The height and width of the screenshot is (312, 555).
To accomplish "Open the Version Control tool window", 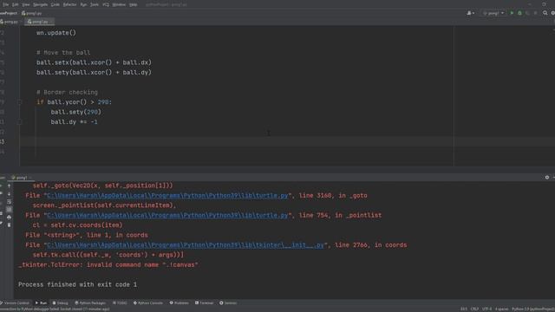I will point(15,303).
